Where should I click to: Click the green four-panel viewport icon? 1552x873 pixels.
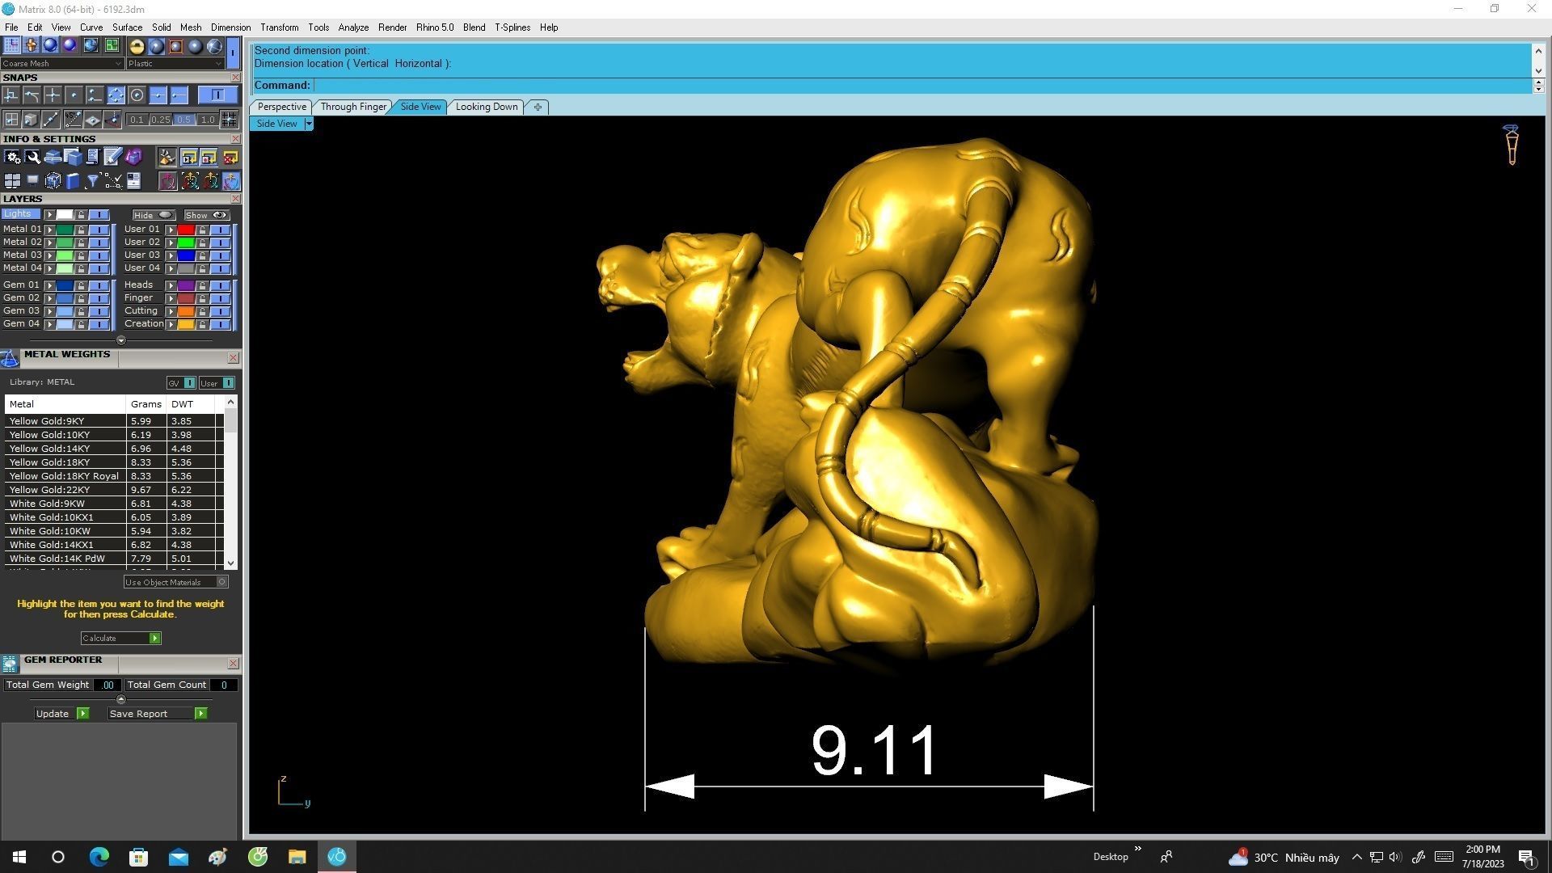pos(112,46)
